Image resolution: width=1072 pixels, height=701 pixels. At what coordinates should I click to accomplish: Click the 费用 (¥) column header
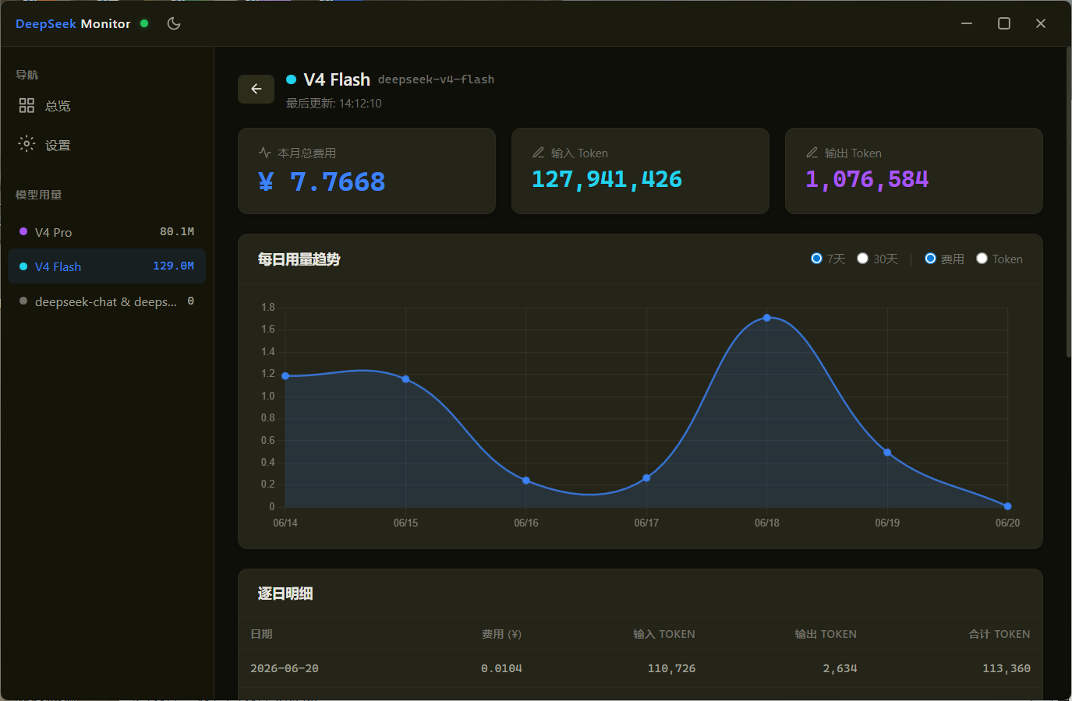coord(501,634)
